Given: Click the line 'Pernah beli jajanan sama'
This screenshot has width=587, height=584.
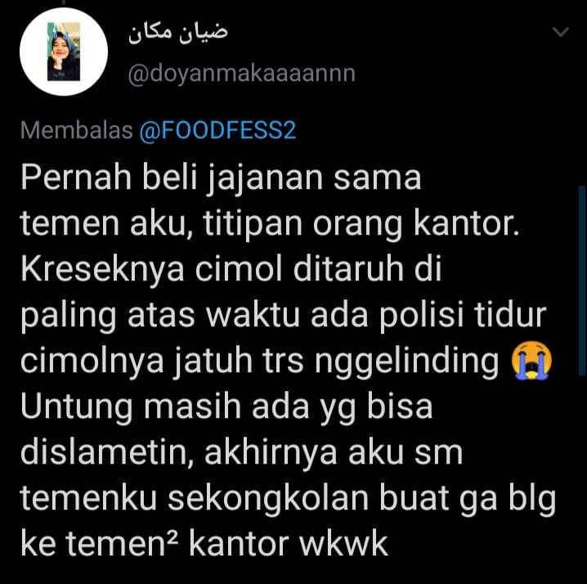Looking at the screenshot, I should tap(222, 178).
